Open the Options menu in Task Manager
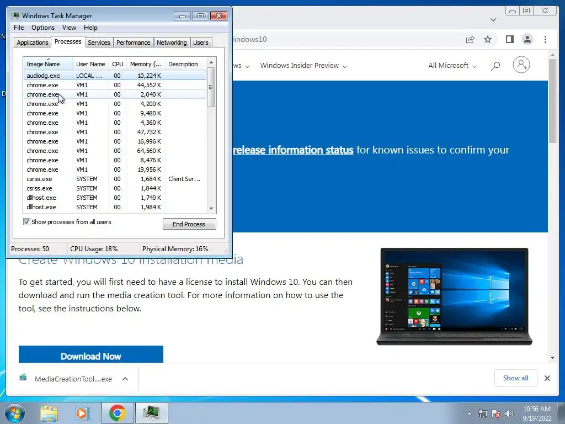565x424 pixels. pyautogui.click(x=43, y=28)
